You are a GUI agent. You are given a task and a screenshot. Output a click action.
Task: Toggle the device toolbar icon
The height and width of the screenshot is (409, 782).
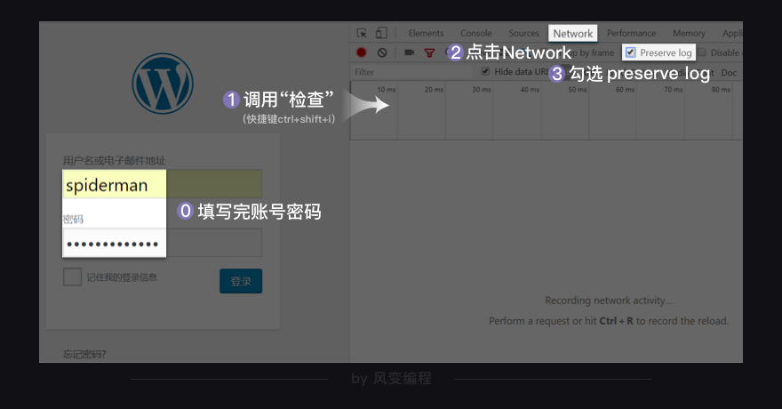(x=381, y=33)
